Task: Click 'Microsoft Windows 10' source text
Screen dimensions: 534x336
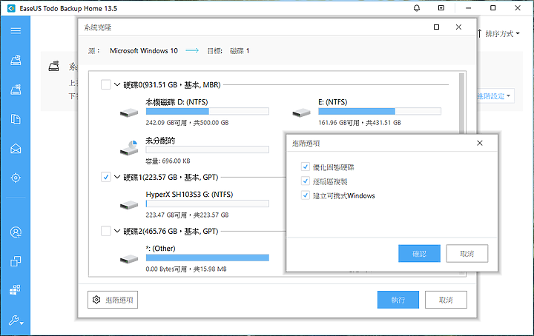Action: pos(144,50)
